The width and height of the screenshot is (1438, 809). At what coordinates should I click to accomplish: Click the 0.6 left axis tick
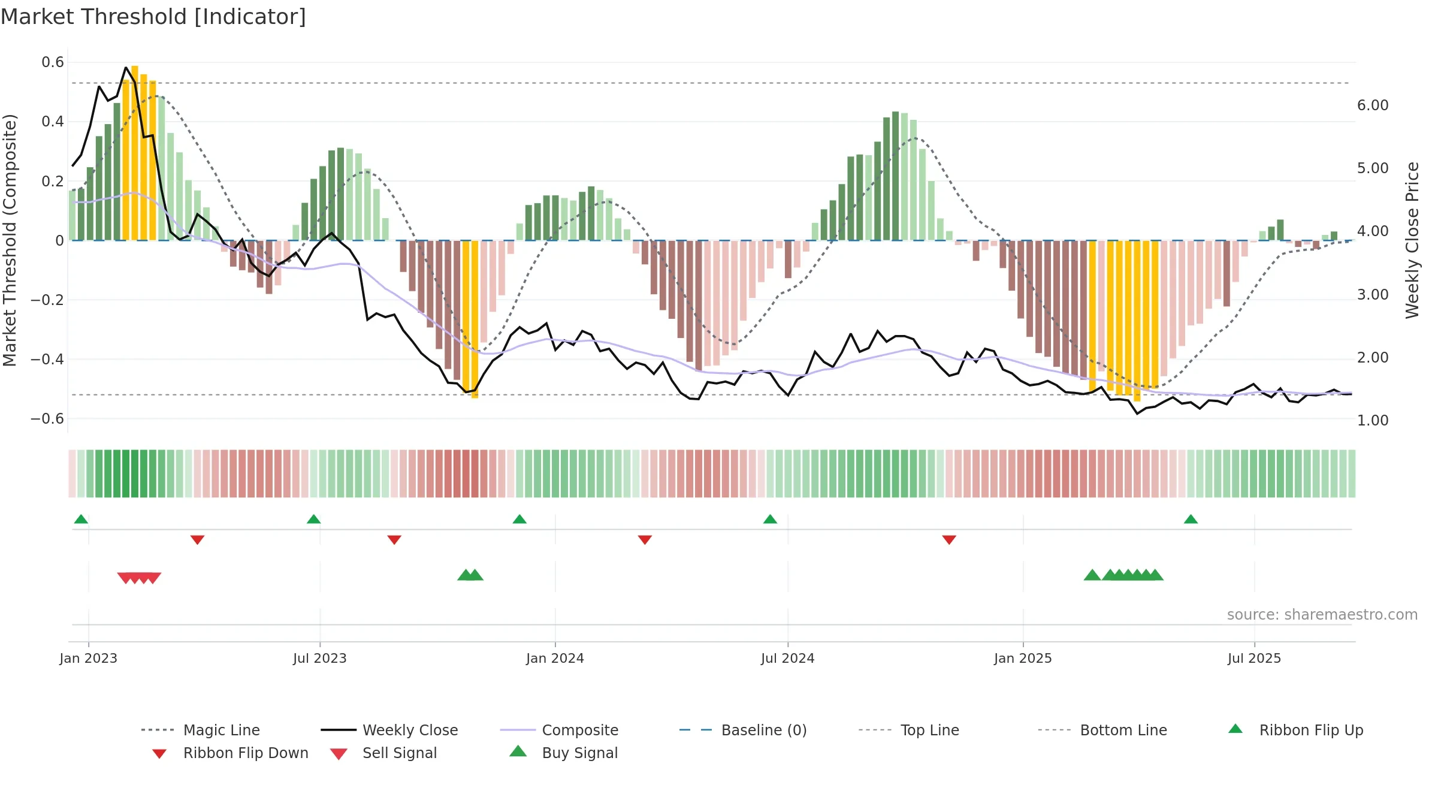[53, 62]
